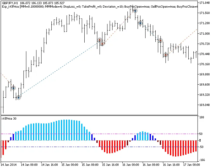This screenshot has height=168, width=214.
Task: Select the blue dash-dot -50 level line
Action: [63, 147]
